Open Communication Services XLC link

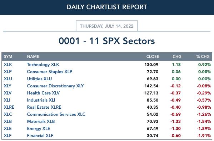[x=56, y=114]
